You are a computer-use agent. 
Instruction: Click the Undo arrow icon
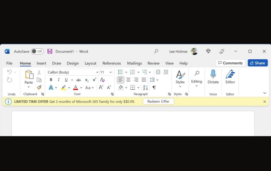coord(9,72)
